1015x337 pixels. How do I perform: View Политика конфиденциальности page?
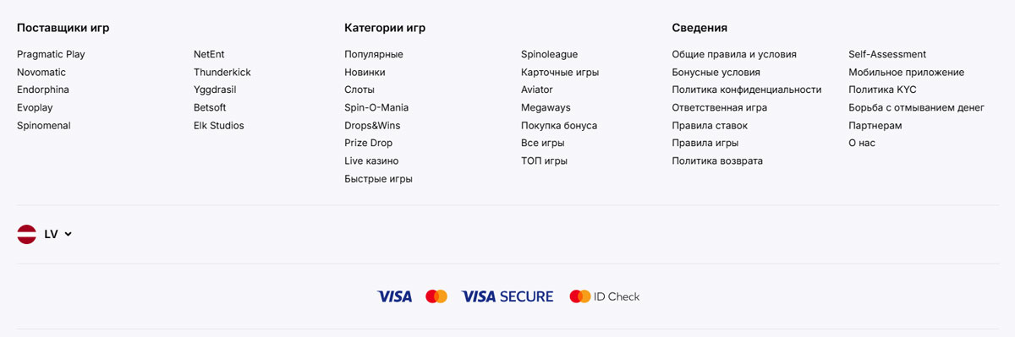tap(747, 90)
